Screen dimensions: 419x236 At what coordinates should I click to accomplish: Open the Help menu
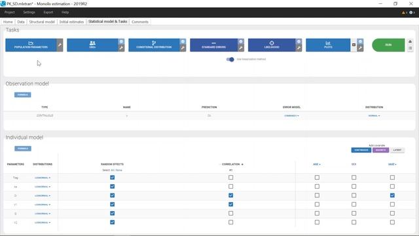65,12
